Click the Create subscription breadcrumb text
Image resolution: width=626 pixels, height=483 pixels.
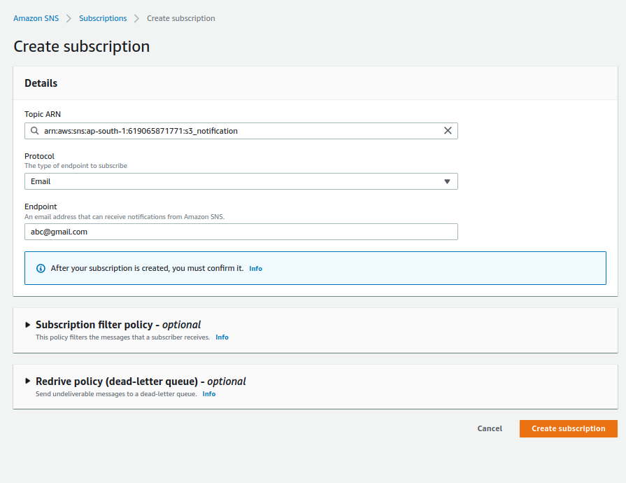click(181, 18)
